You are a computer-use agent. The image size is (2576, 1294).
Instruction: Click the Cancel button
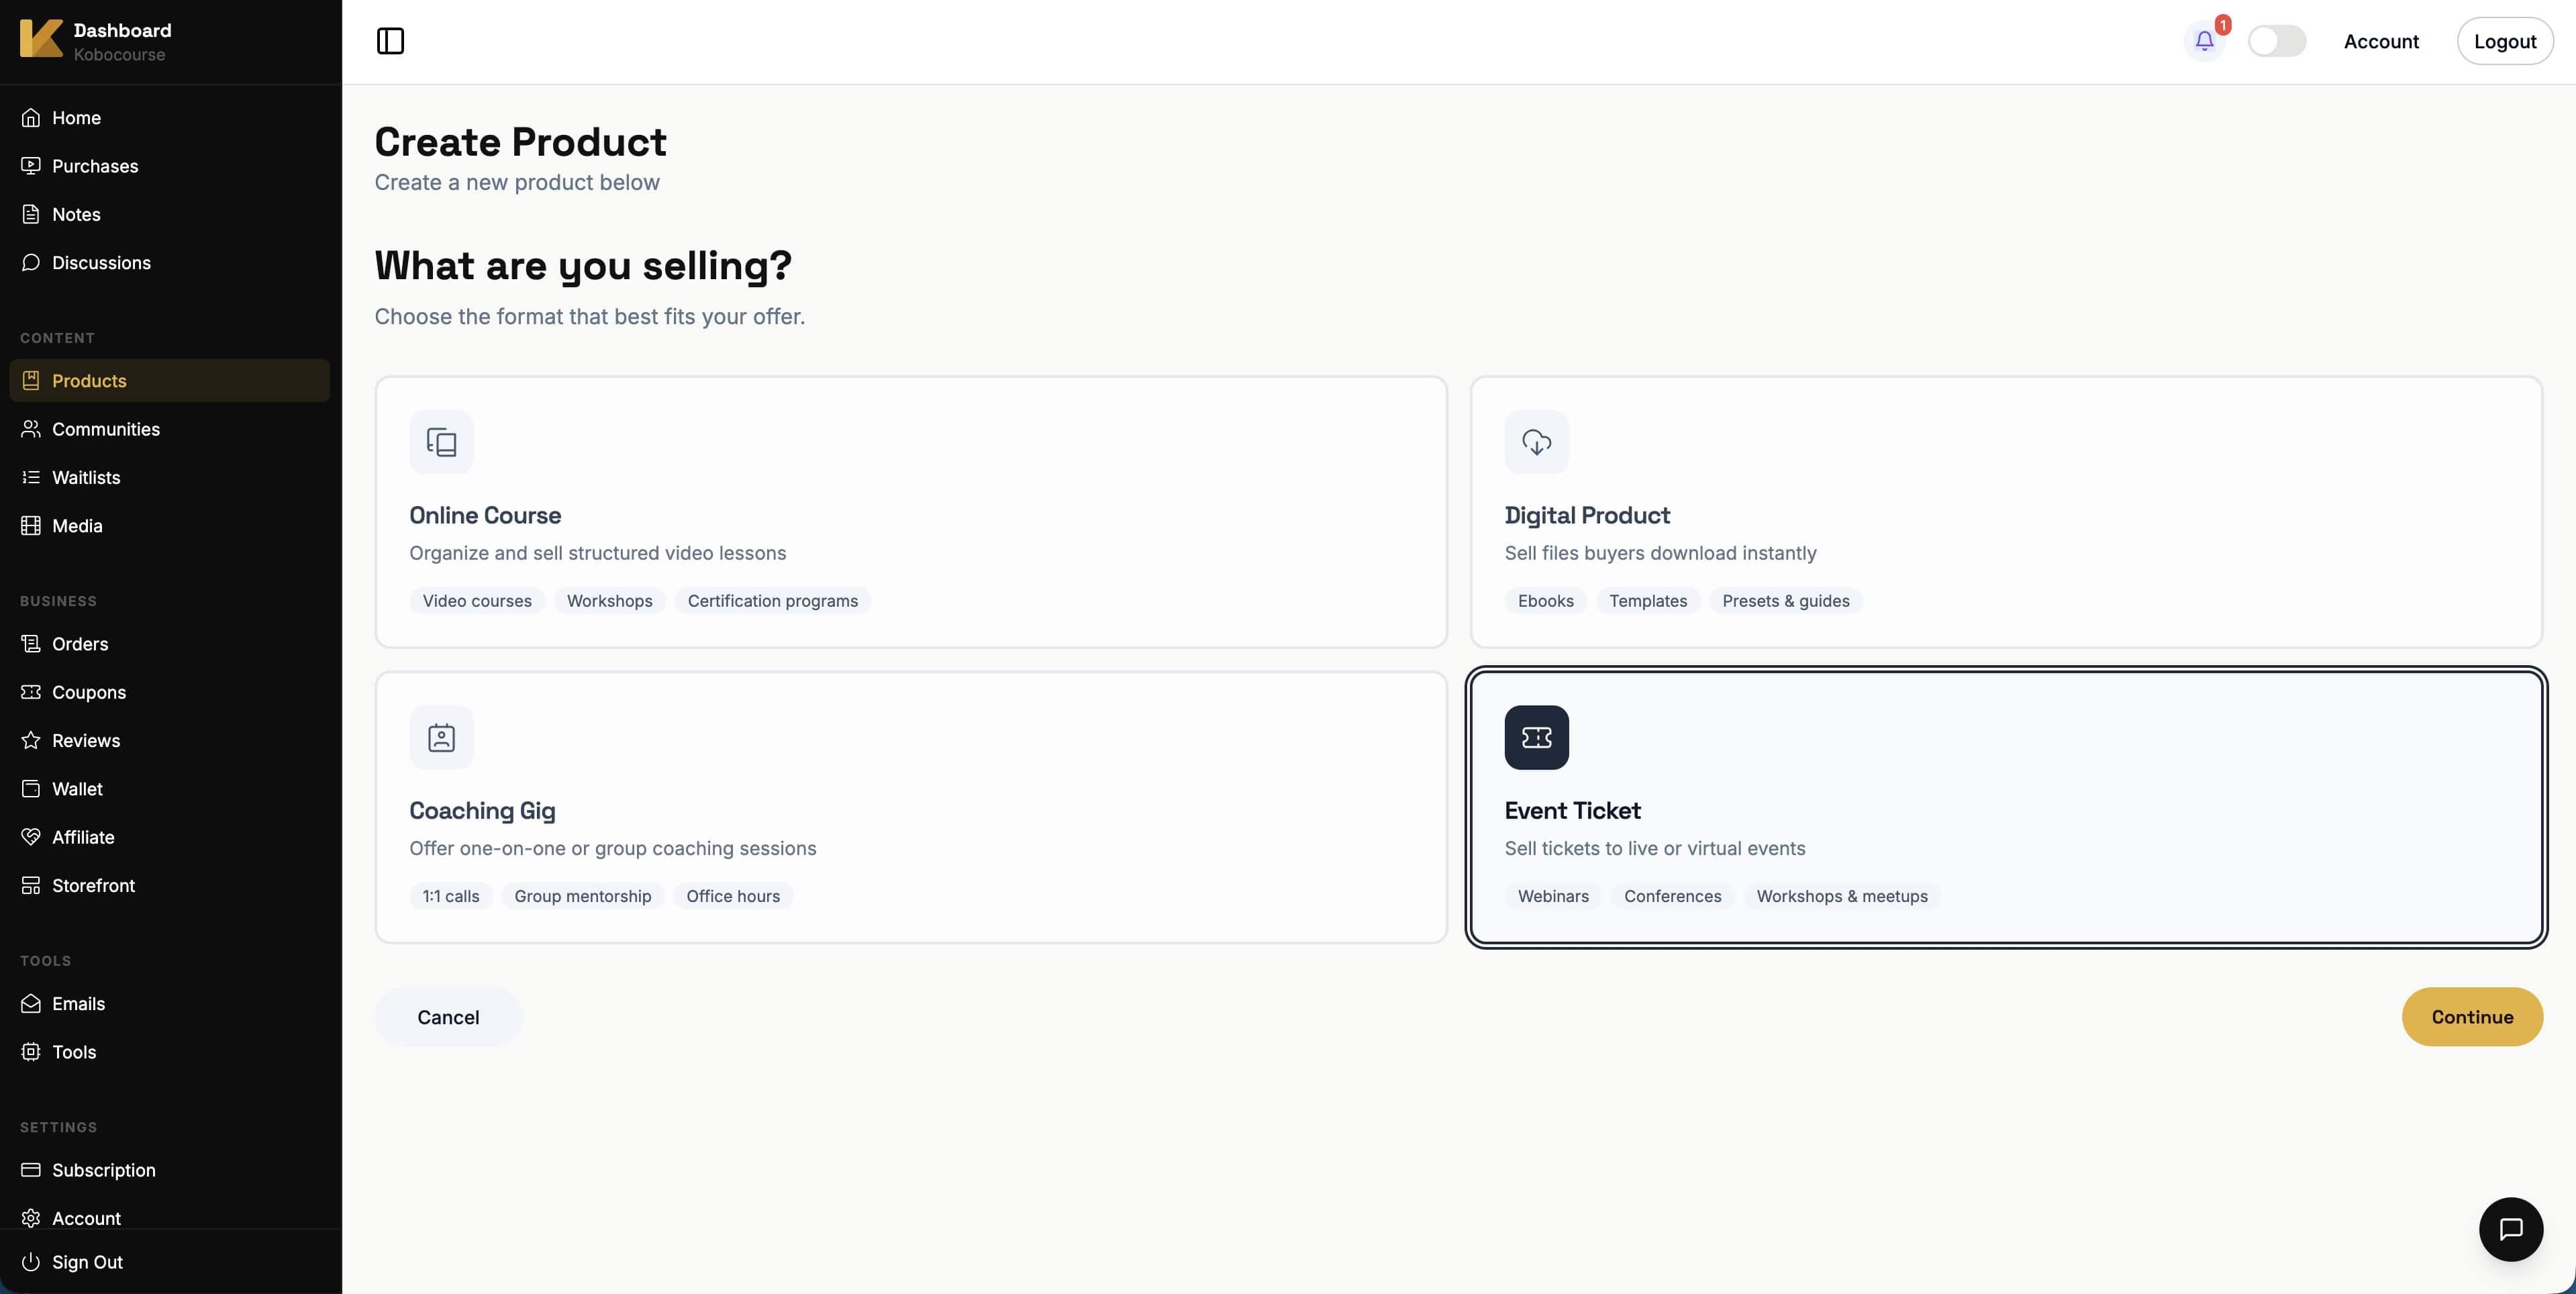click(x=448, y=1017)
